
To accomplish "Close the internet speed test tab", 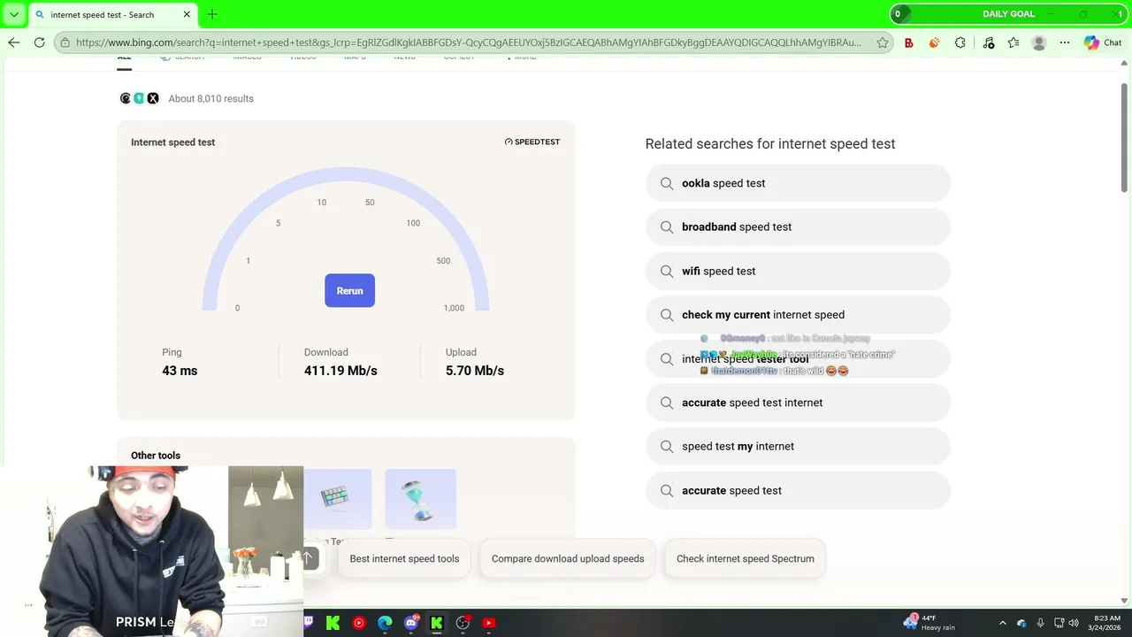I will (187, 14).
